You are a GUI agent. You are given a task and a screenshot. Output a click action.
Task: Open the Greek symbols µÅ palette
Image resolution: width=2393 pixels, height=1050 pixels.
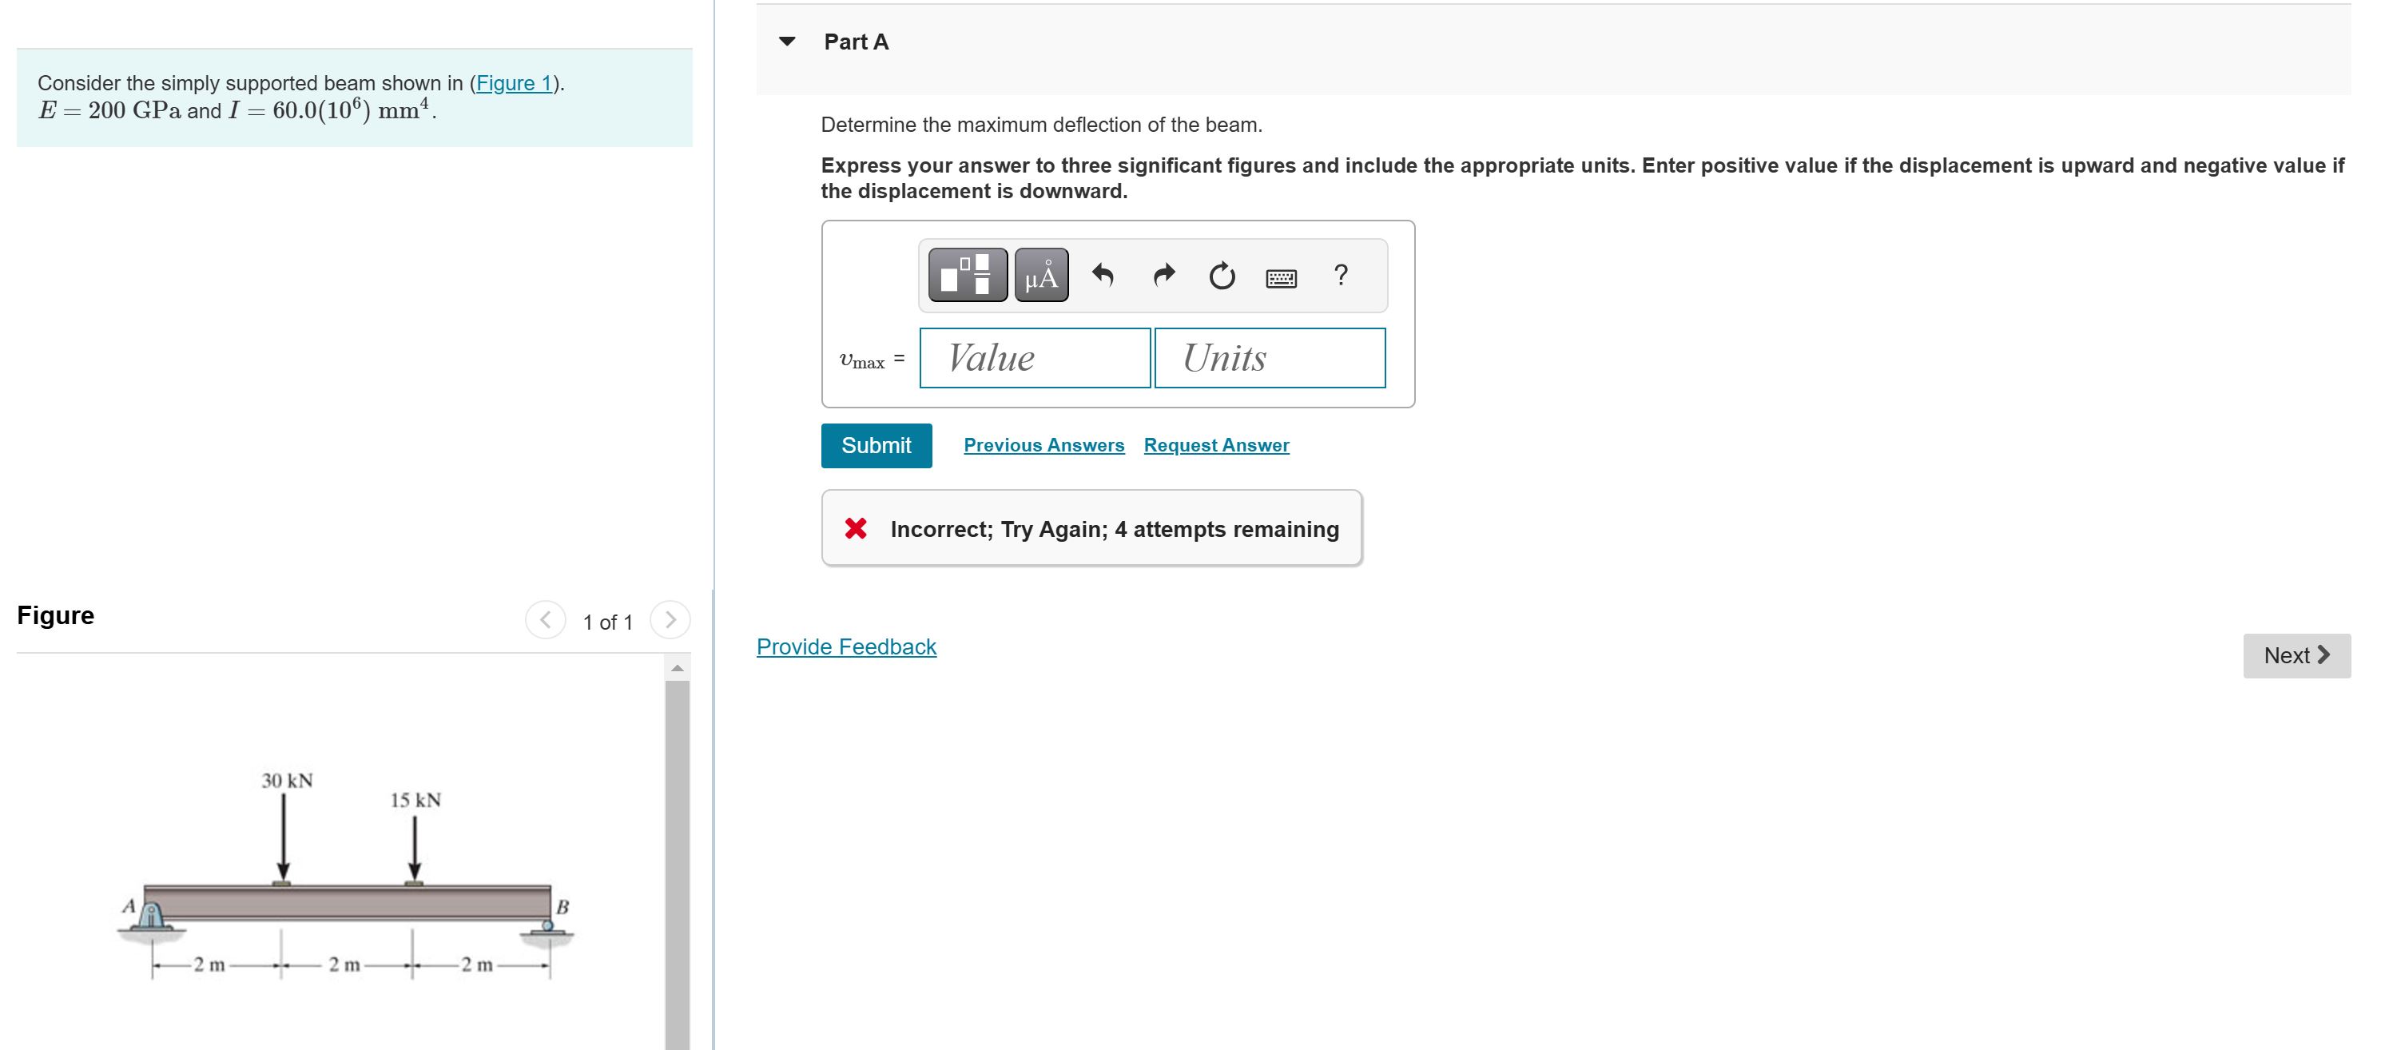(x=1041, y=275)
